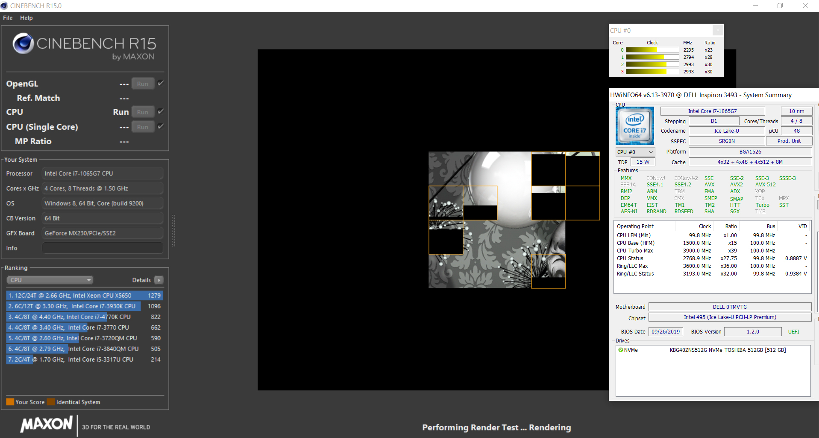Click the panel splitter grip handle

pos(173,231)
